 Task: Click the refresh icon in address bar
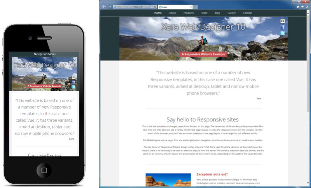(x=155, y=7)
